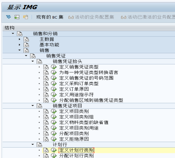The image size is (175, 158).
Task: Execute activity icon for 为每一种凭证类型转换语言
Action: click(54, 73)
